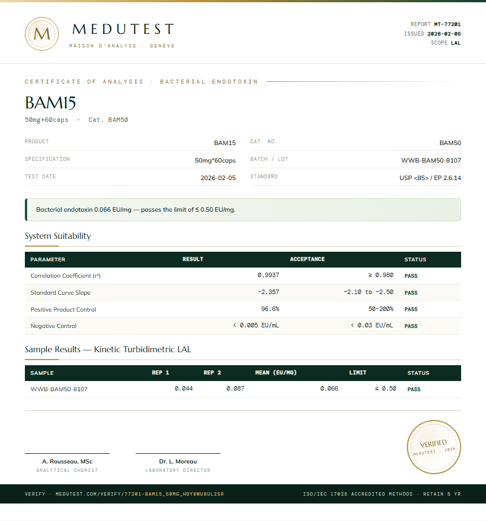This screenshot has width=486, height=521.
Task: Select the slope result -2.357
Action: (268, 292)
